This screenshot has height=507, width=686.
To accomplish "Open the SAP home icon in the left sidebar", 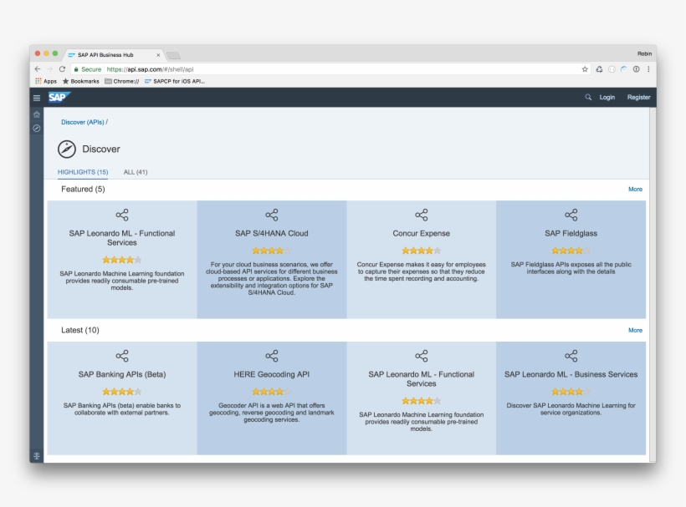I will [36, 114].
